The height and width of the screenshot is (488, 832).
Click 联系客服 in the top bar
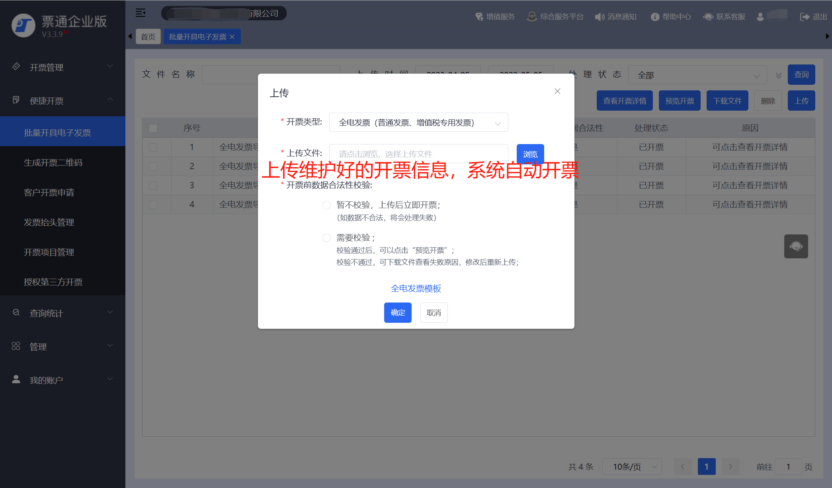[724, 17]
